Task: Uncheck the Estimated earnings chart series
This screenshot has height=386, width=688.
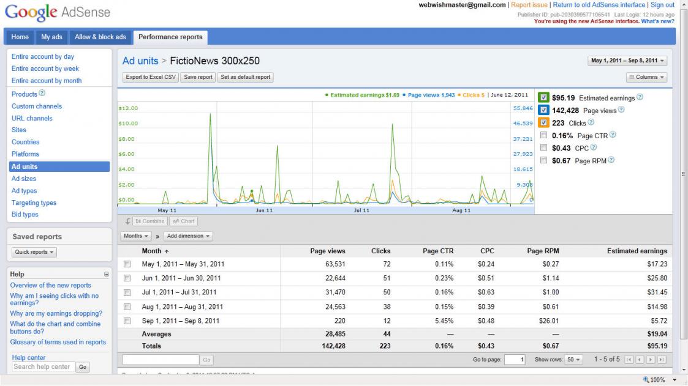Action: coord(543,98)
